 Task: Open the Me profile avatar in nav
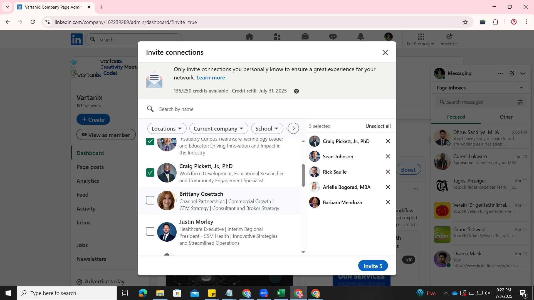tap(389, 36)
